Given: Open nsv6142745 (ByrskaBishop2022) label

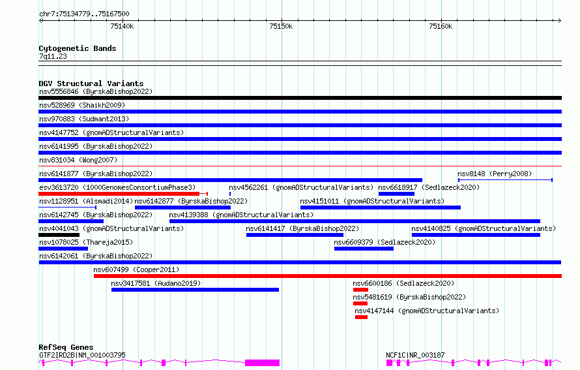Looking at the screenshot, I should pos(96,215).
